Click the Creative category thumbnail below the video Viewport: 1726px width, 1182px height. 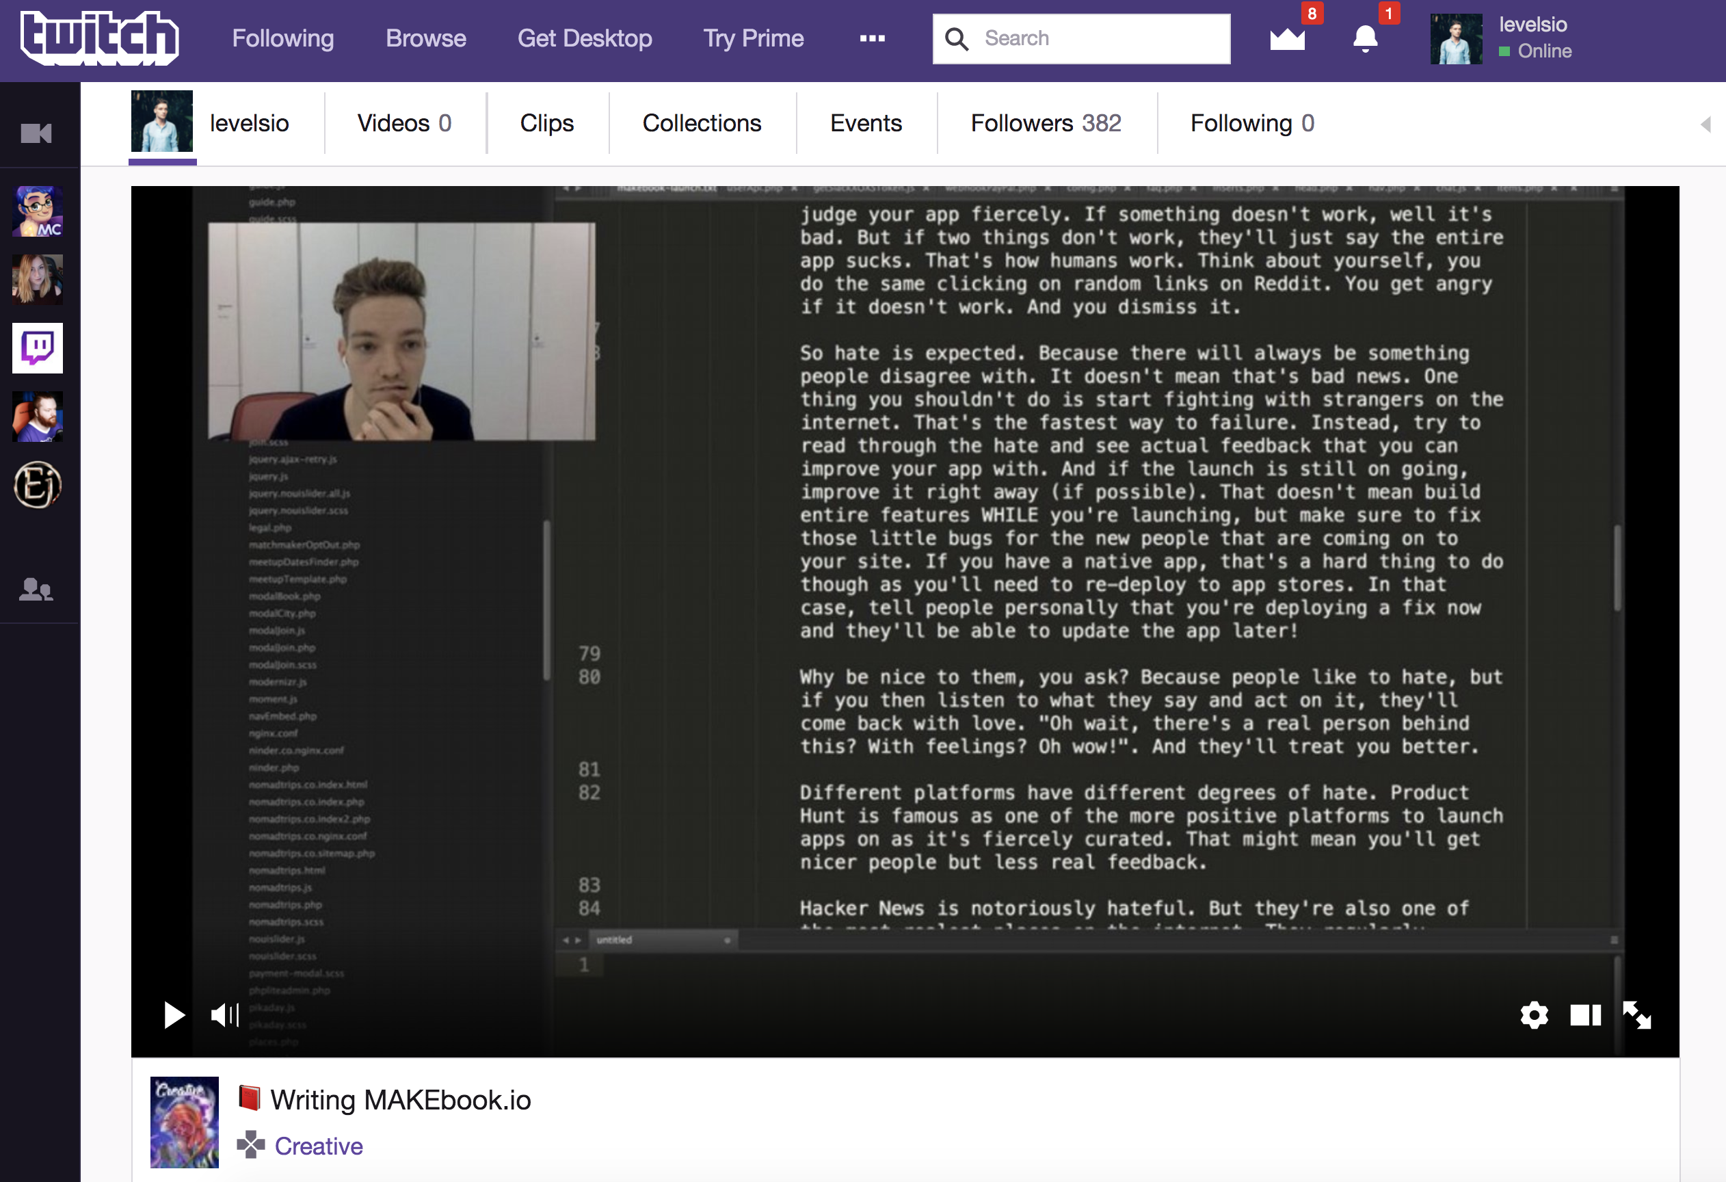pos(184,1121)
